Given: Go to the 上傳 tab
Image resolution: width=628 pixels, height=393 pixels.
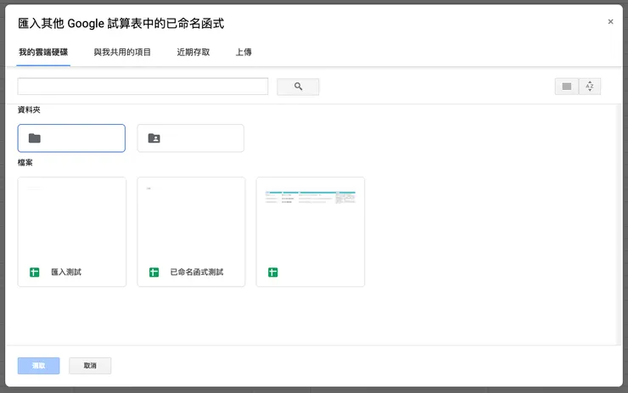Looking at the screenshot, I should click(x=244, y=52).
